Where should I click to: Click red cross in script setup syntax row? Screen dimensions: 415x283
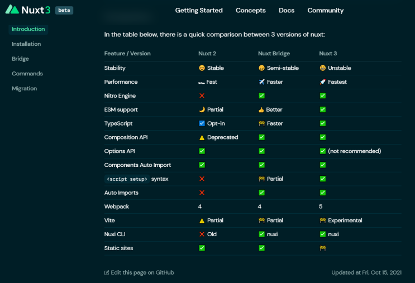pyautogui.click(x=202, y=179)
